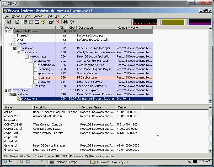Click the CPU usage history graph
Viewport: 214px width, 167px height.
(145, 22)
